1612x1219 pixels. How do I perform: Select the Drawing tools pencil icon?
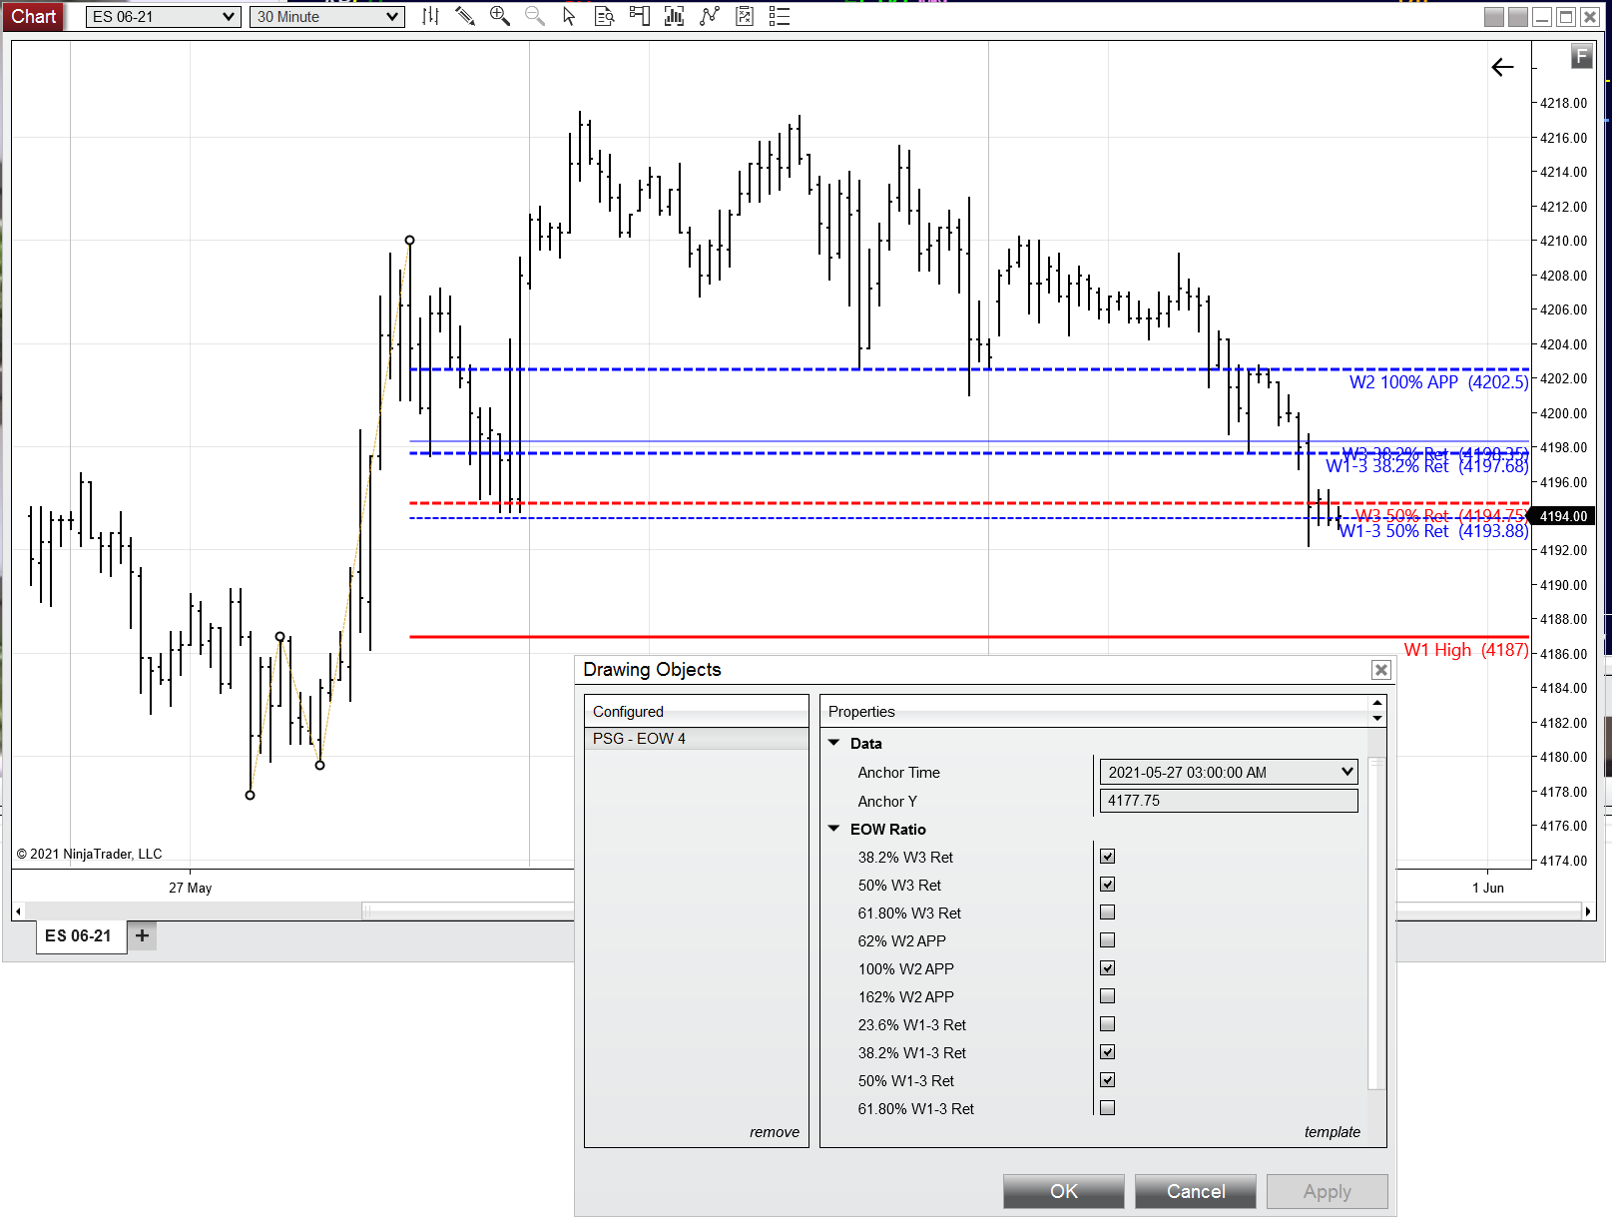(x=465, y=16)
